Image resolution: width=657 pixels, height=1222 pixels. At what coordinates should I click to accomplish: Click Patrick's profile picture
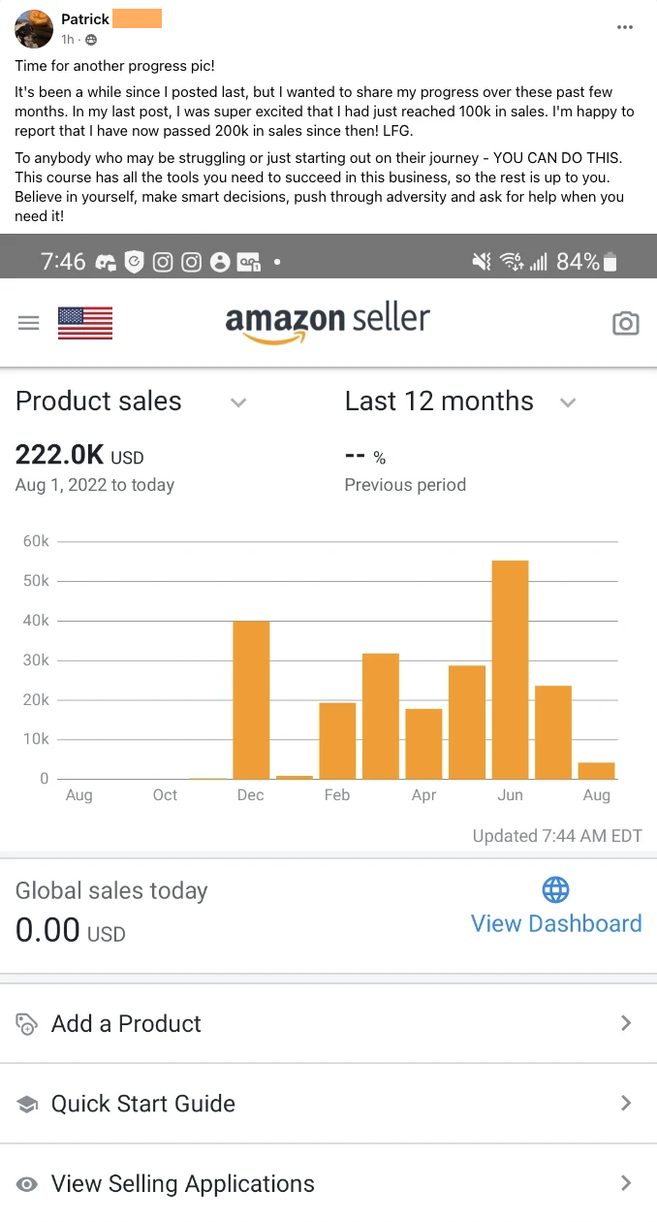(34, 29)
